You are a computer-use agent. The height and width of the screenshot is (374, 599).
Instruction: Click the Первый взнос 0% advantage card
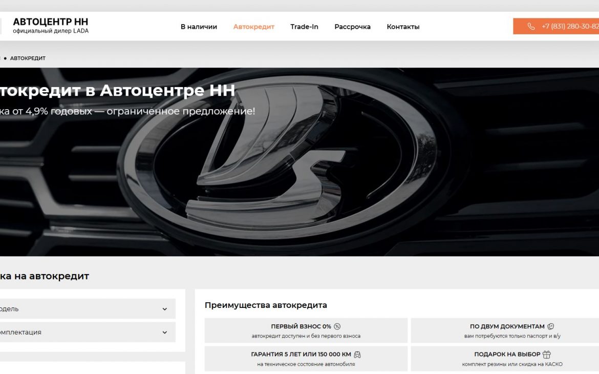point(306,330)
